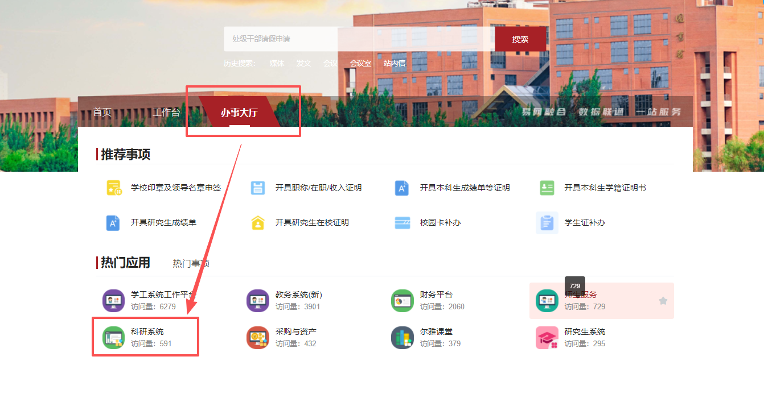The width and height of the screenshot is (764, 398).
Task: Switch to the 首页 tab
Action: coord(102,113)
